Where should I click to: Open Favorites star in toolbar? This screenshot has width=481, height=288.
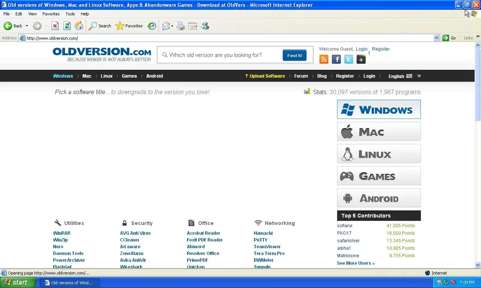tap(129, 26)
